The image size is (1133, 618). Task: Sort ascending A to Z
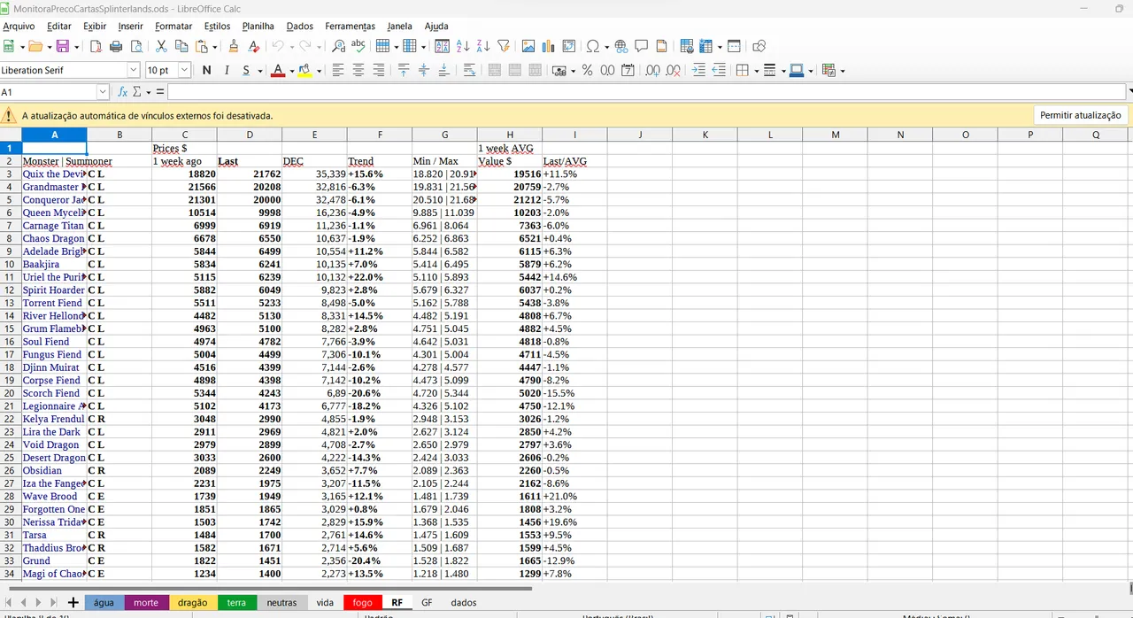(463, 46)
